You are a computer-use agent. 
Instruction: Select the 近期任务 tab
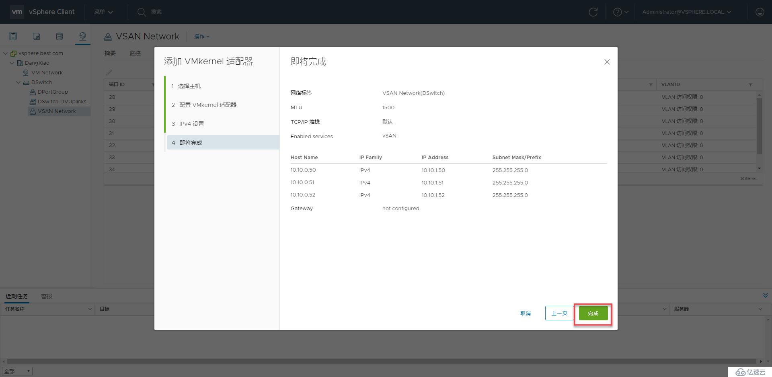tap(17, 296)
